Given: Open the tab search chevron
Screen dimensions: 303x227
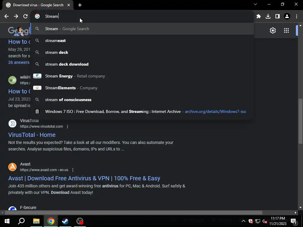Looking at the screenshot, I should click(x=255, y=4).
